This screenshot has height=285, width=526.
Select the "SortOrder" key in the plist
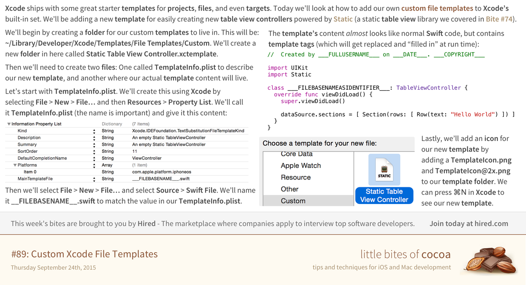click(28, 151)
